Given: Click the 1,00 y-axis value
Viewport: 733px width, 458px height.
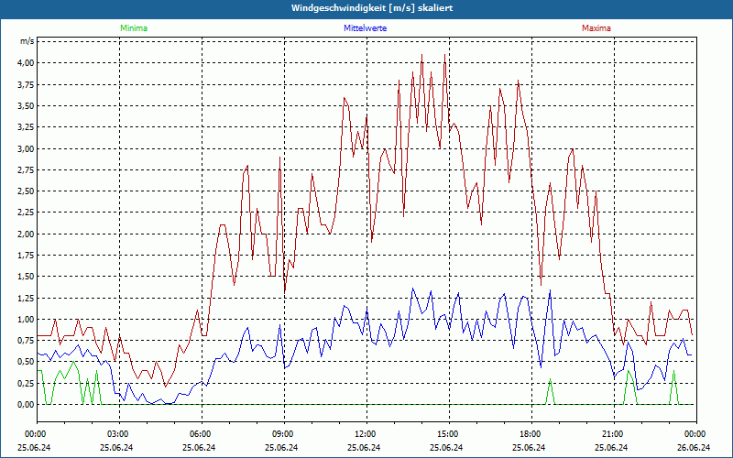Looking at the screenshot, I should tap(26, 319).
